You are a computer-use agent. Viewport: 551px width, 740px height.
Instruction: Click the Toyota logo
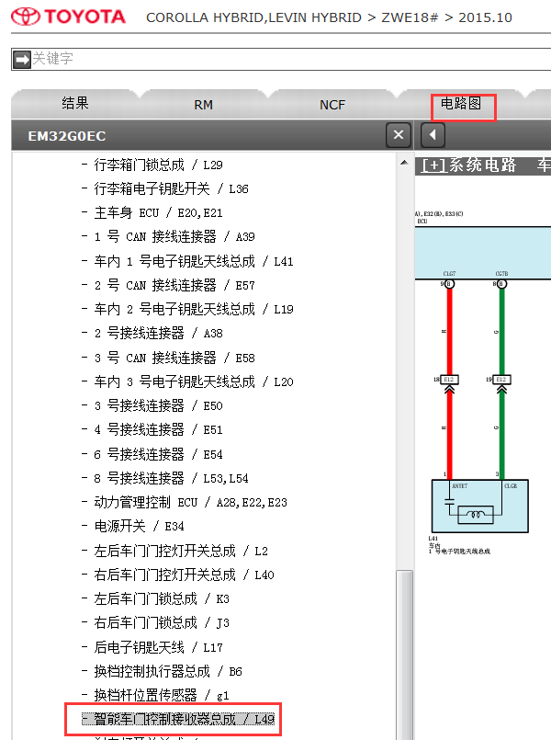tap(68, 17)
